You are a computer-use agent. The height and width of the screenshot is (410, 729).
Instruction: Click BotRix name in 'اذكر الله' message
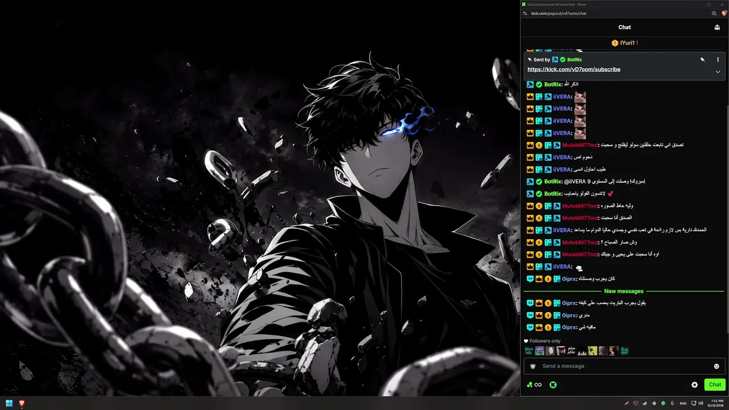point(552,85)
